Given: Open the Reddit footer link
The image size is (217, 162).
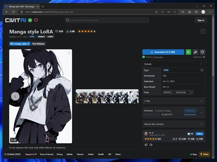Looking at the screenshot, I should tap(101, 154).
